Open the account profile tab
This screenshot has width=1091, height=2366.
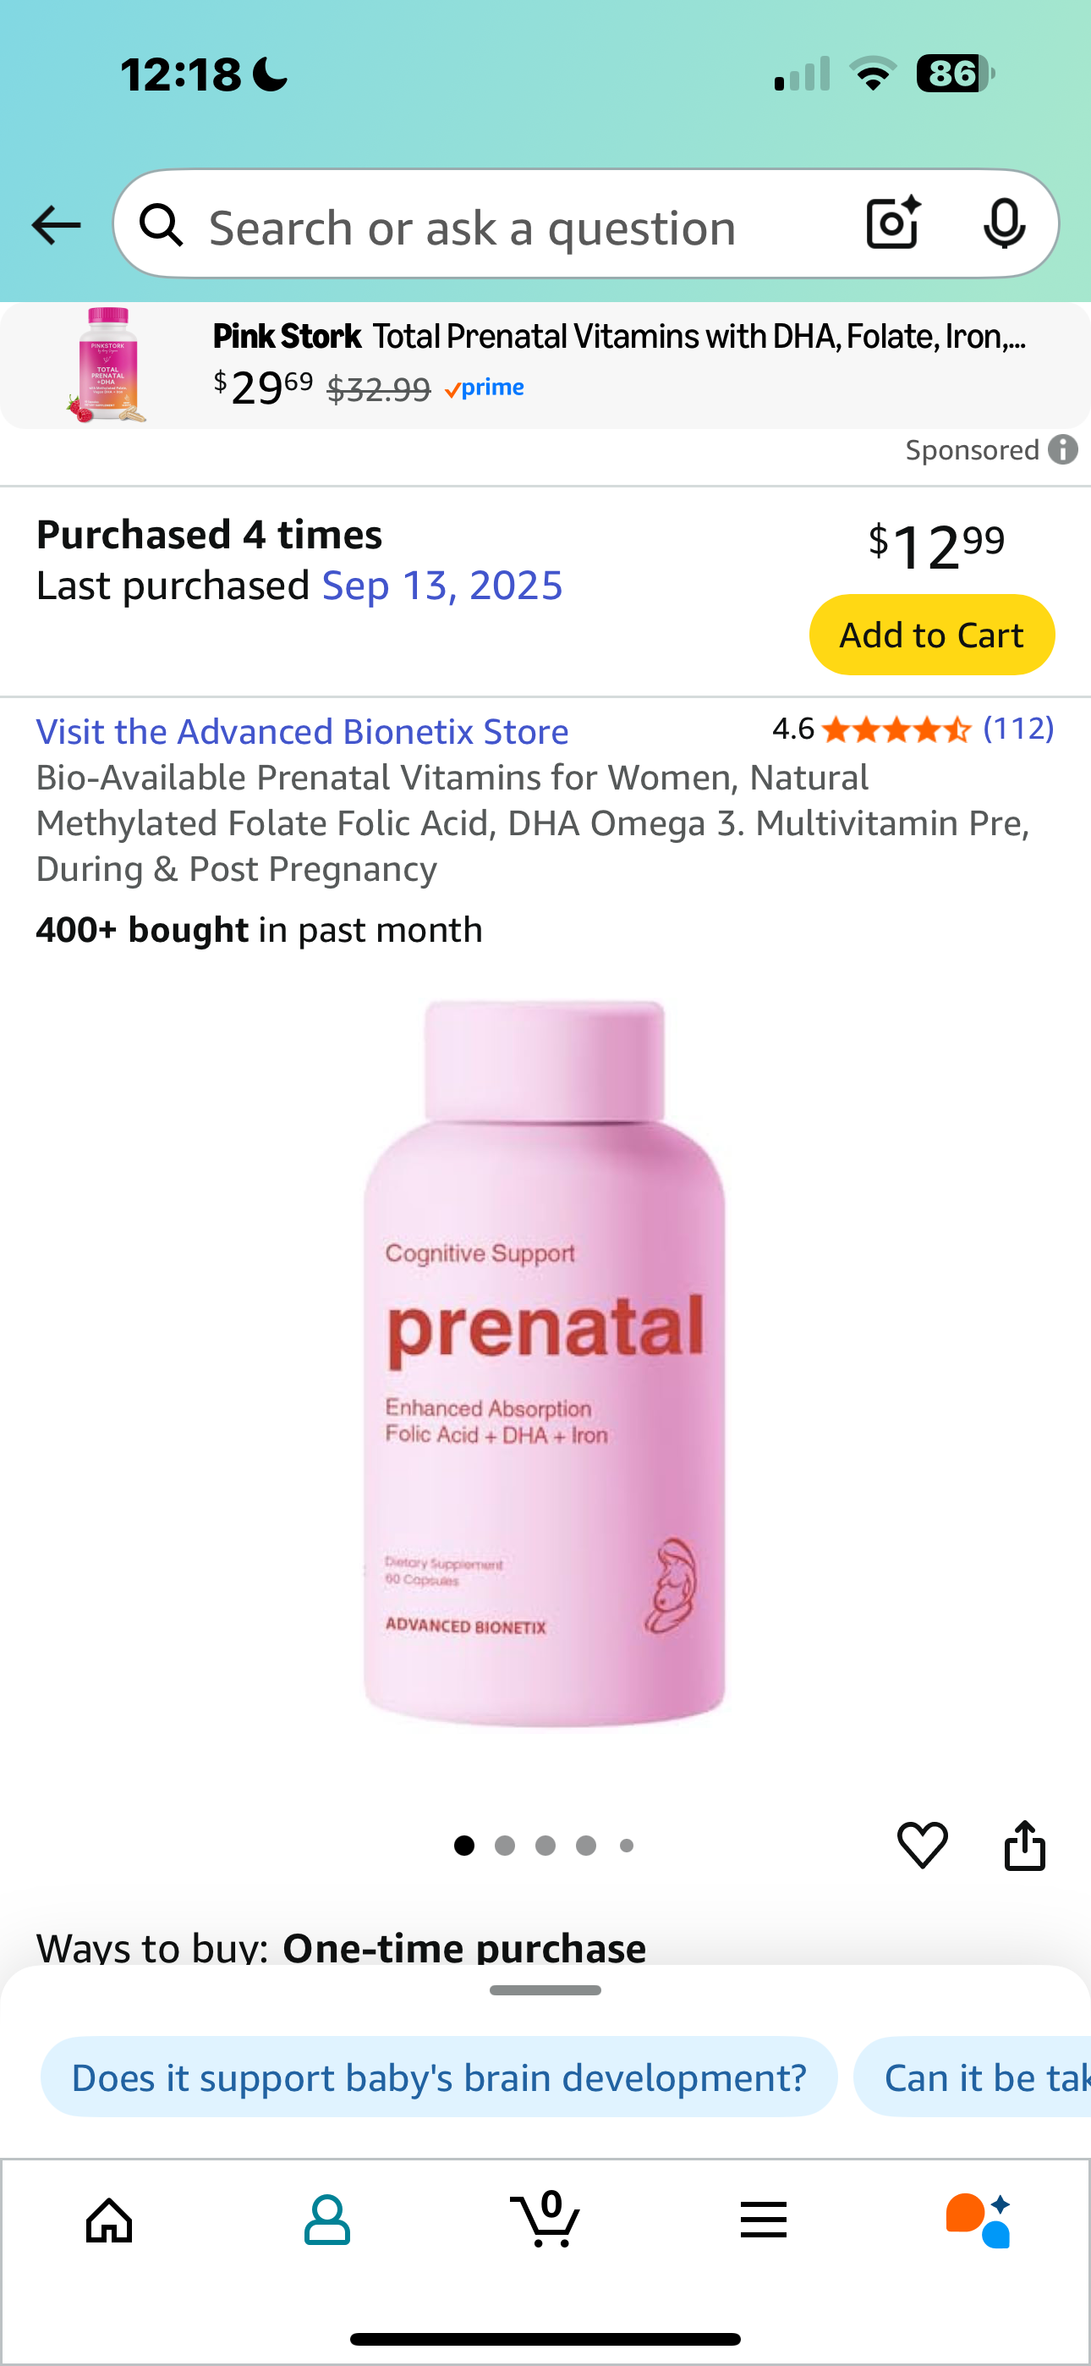pyautogui.click(x=327, y=2221)
